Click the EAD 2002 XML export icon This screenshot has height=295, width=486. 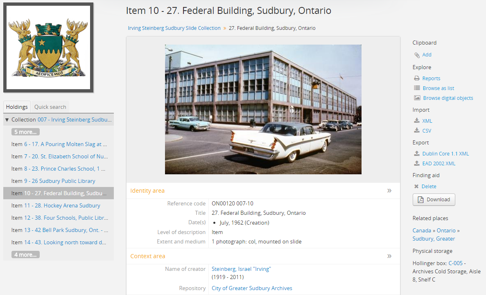pos(417,164)
